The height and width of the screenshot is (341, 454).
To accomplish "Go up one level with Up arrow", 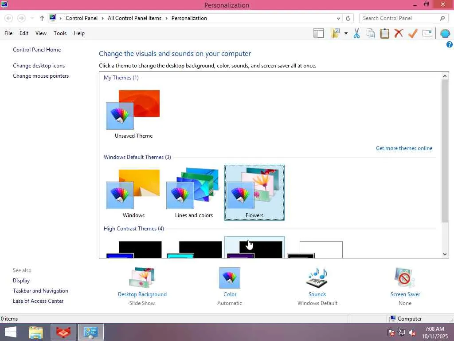I will click(42, 18).
